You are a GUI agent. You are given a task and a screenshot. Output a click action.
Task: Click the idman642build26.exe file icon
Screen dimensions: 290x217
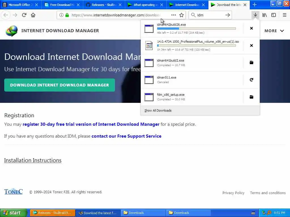pos(149,29)
